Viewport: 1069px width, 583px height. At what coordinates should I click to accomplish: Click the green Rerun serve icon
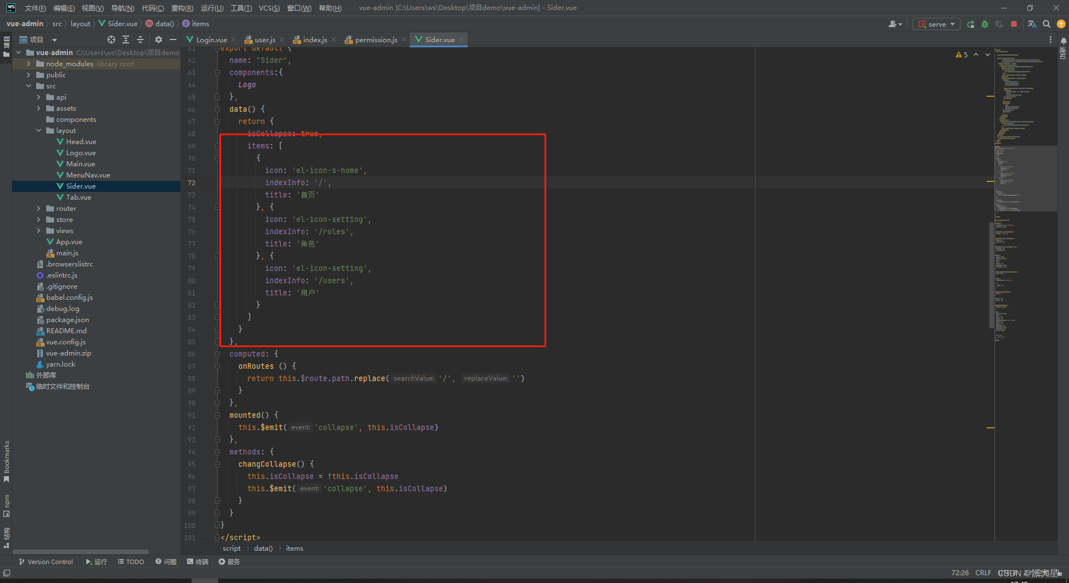tap(970, 24)
